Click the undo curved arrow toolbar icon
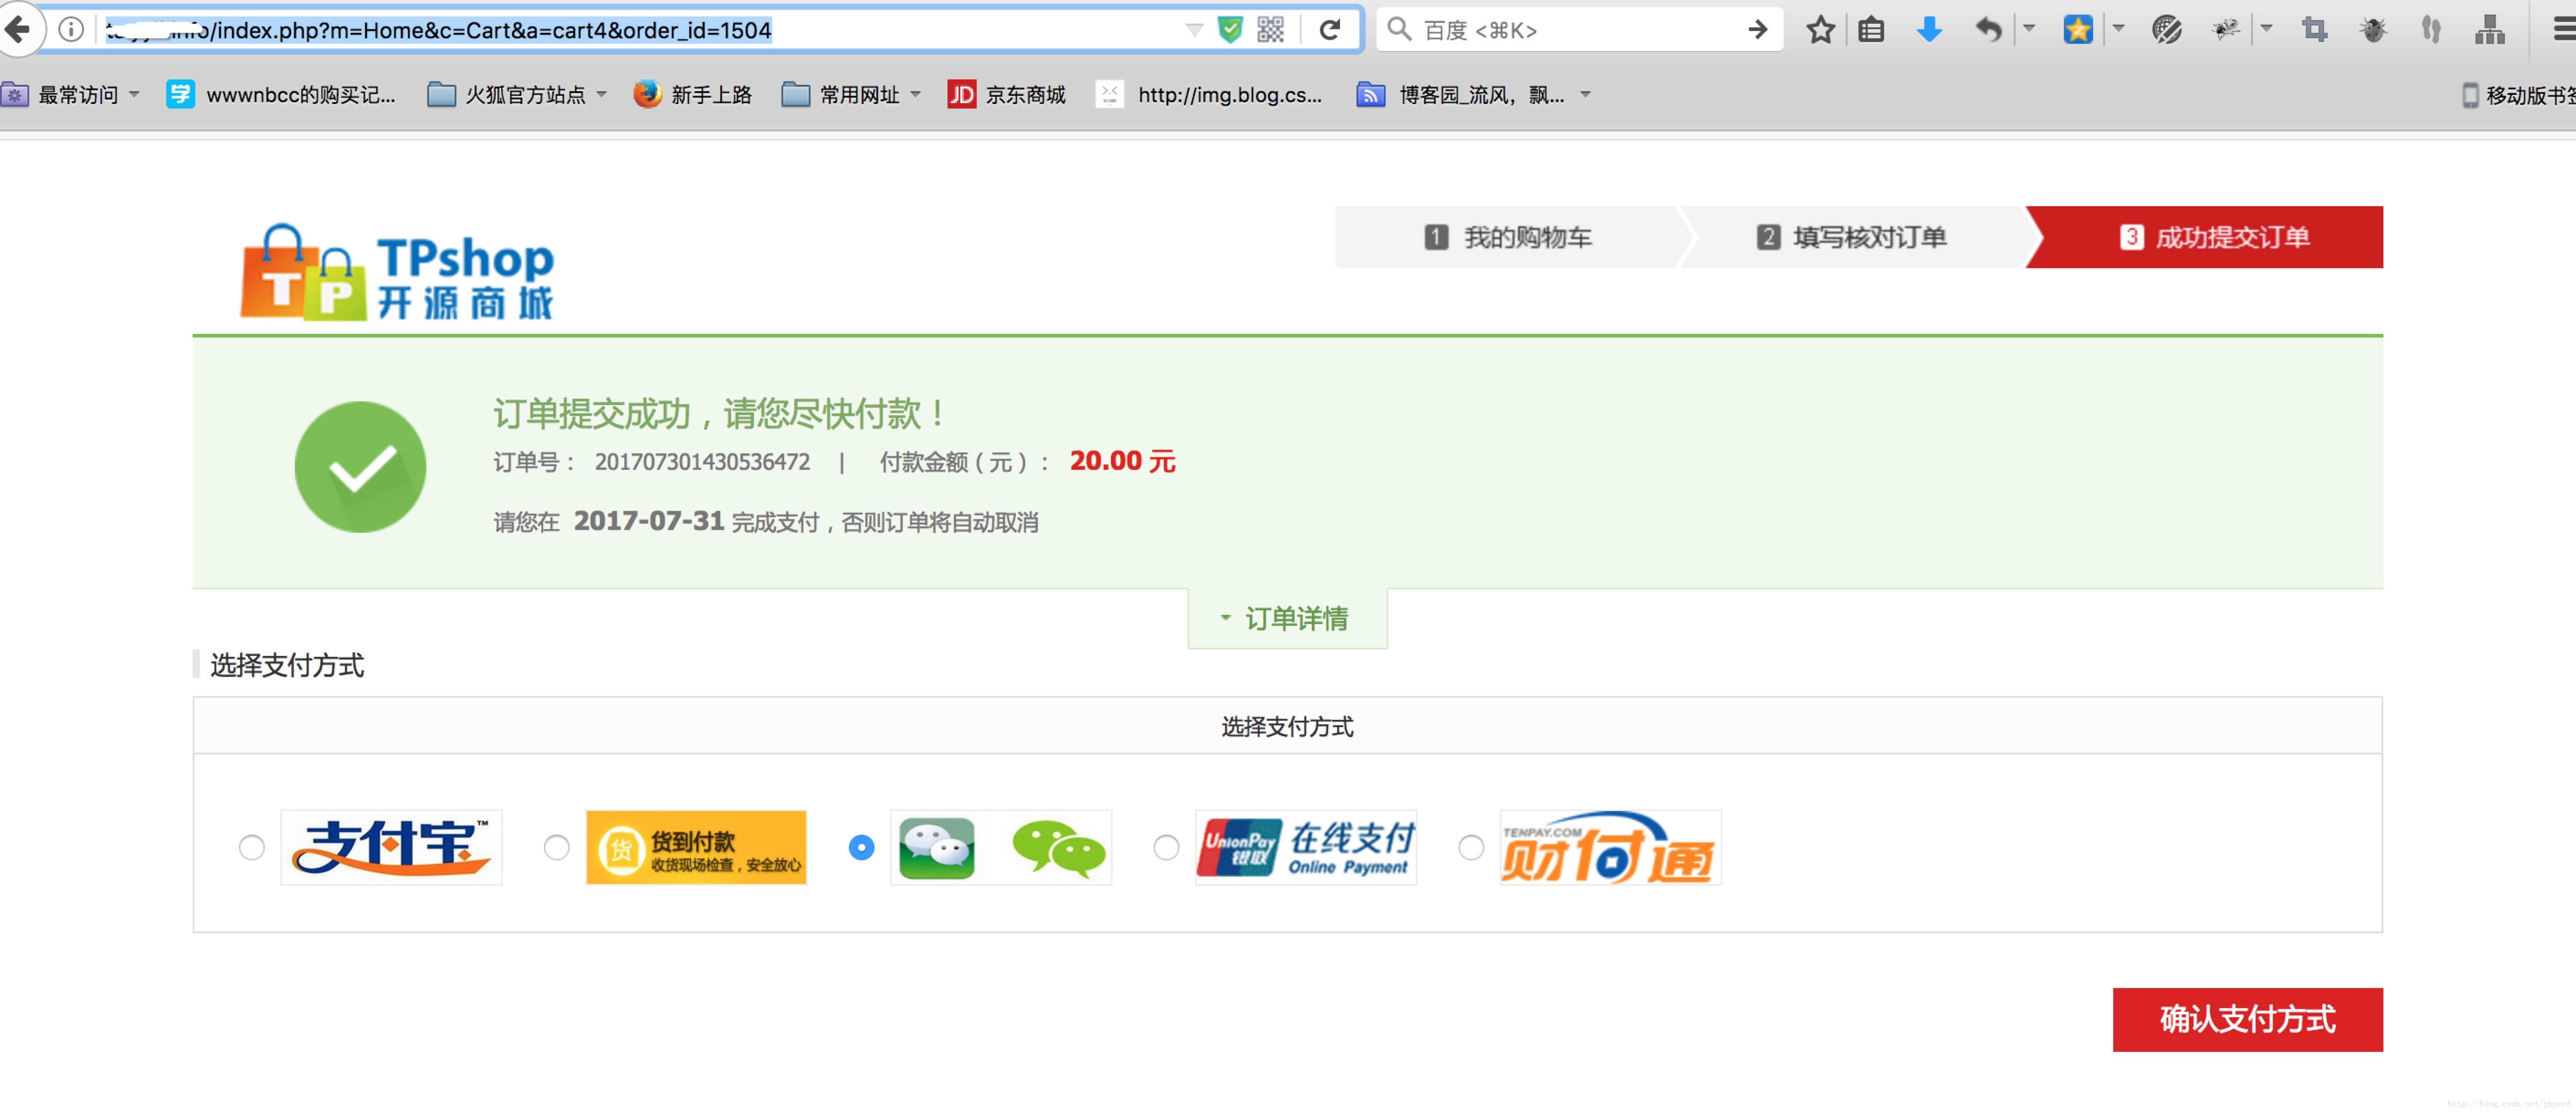The width and height of the screenshot is (2576, 1113). pos(1989,30)
